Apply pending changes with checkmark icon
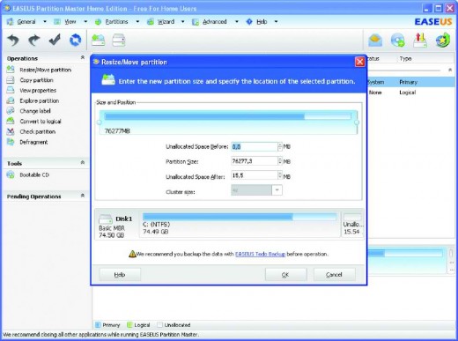 coord(55,40)
